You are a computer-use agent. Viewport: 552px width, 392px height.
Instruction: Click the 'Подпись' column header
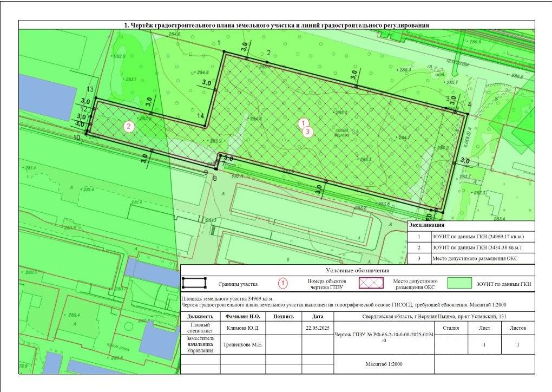[x=284, y=316]
